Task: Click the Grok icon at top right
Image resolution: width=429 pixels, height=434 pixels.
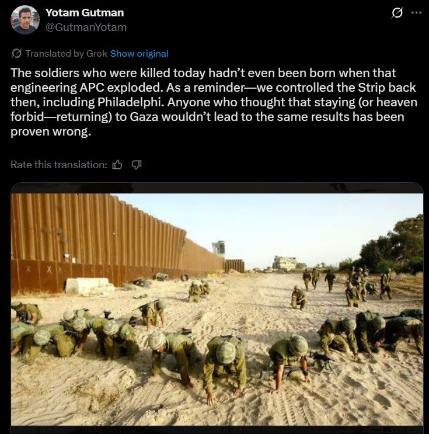Action: [x=397, y=13]
